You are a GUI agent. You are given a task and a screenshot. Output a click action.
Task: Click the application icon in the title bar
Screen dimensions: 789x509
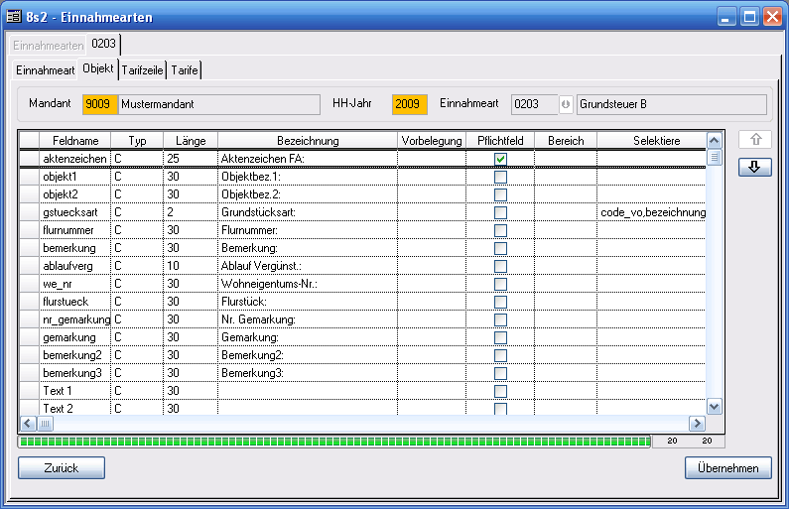tap(14, 16)
